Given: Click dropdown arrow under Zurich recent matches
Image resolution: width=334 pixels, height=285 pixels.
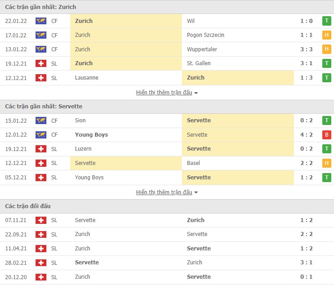Looking at the screenshot, I should (x=196, y=93).
